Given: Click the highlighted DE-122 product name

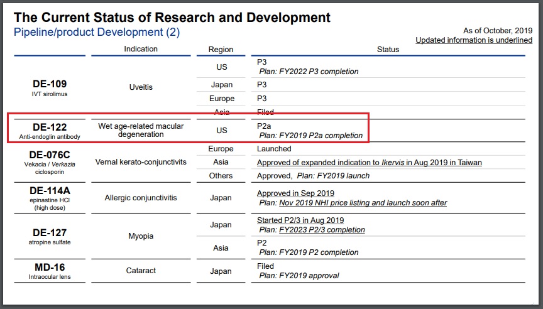Looking at the screenshot, I should tap(50, 127).
